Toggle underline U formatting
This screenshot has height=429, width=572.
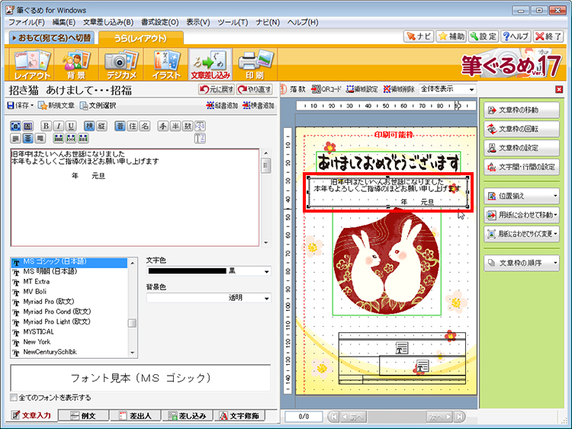click(71, 126)
